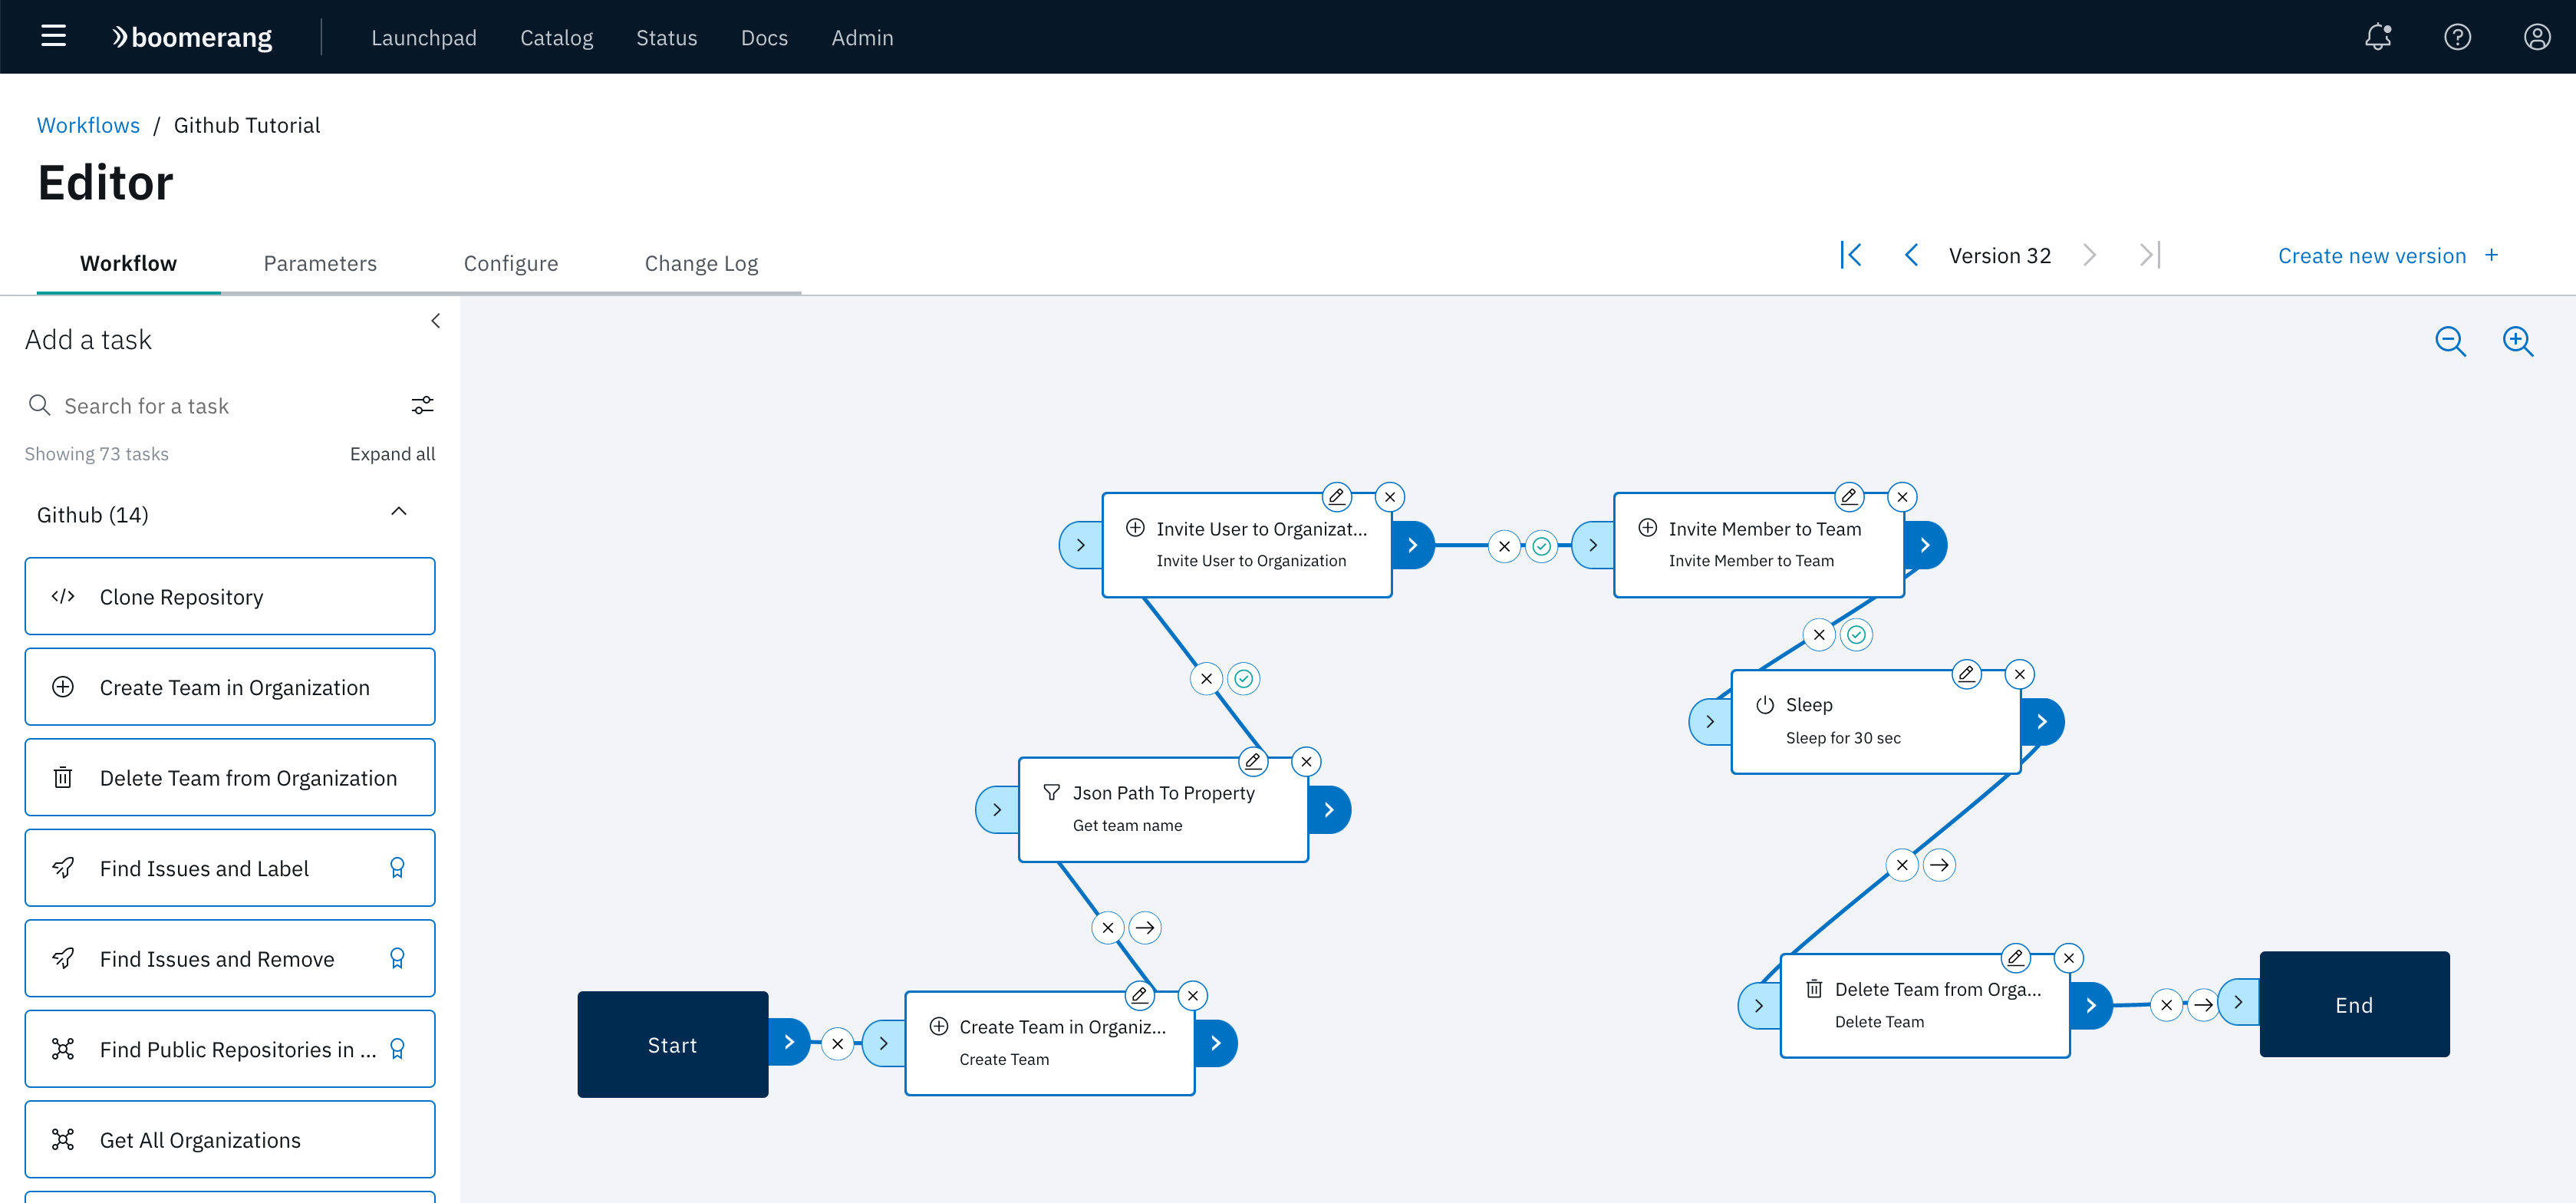Select the Find Issues and Label task

pos(230,867)
